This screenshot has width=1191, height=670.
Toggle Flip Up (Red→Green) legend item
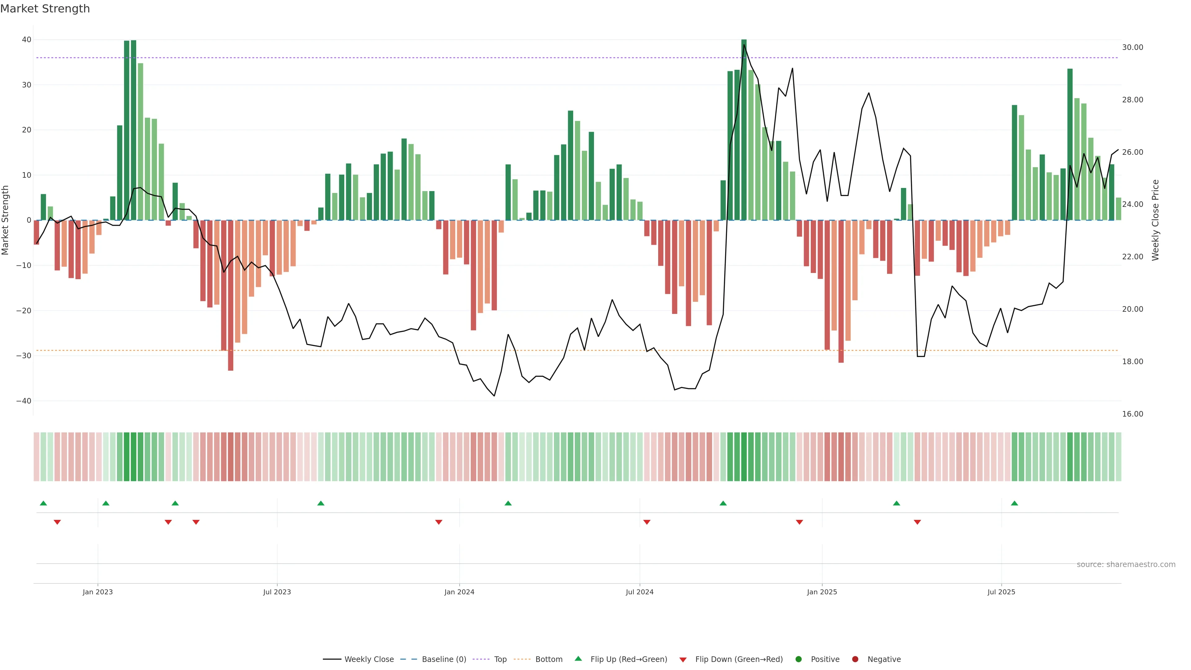pos(628,659)
